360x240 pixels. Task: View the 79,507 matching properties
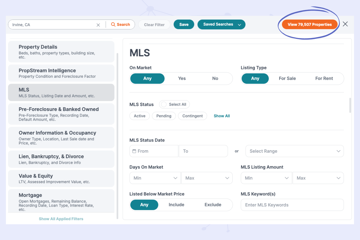[309, 24]
